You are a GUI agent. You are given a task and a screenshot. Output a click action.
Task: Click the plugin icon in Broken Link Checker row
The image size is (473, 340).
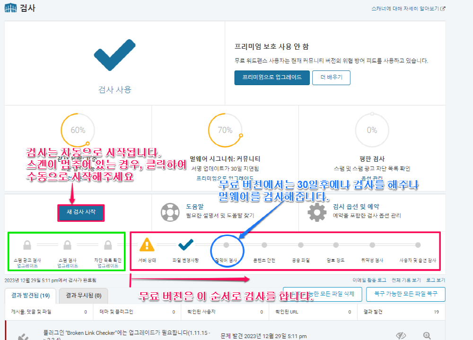click(x=23, y=337)
